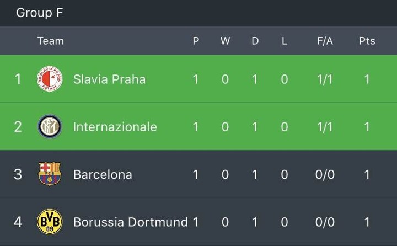Select the Borussia Dortmund team name
Screen dimensions: 397x246
[130, 222]
